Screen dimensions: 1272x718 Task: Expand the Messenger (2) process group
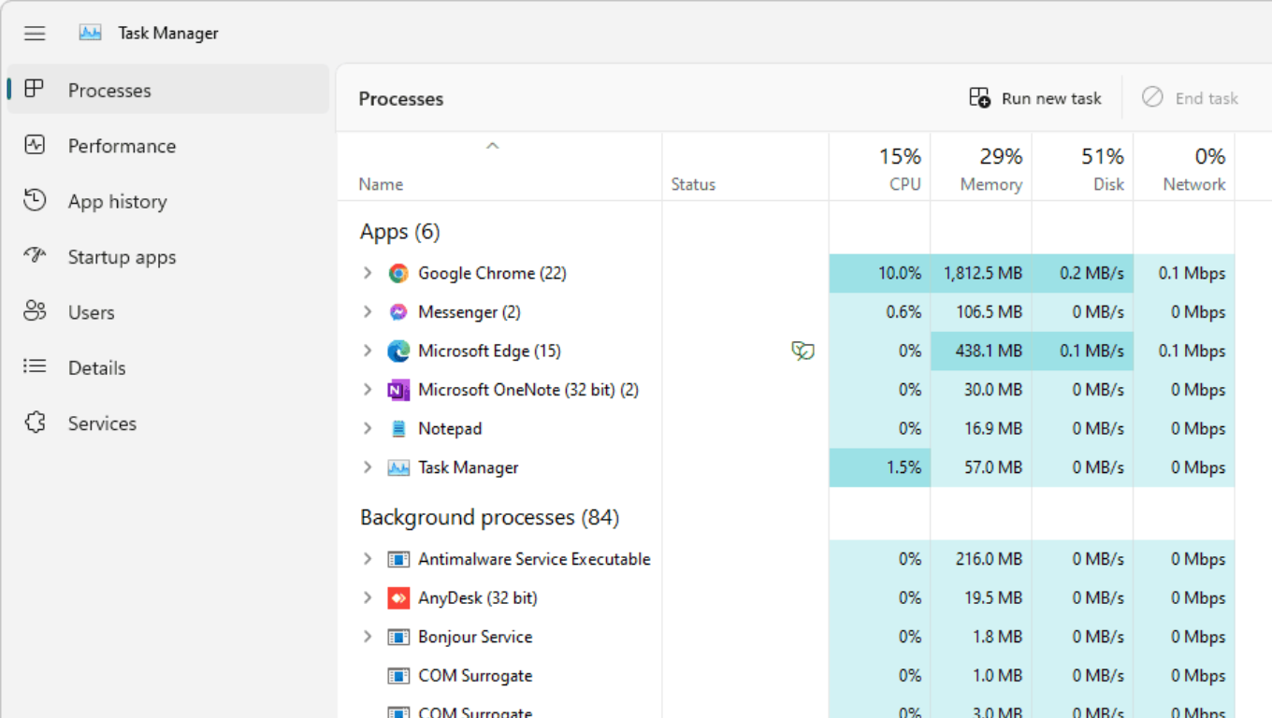click(x=368, y=312)
